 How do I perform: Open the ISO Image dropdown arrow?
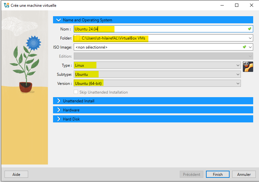click(250, 47)
